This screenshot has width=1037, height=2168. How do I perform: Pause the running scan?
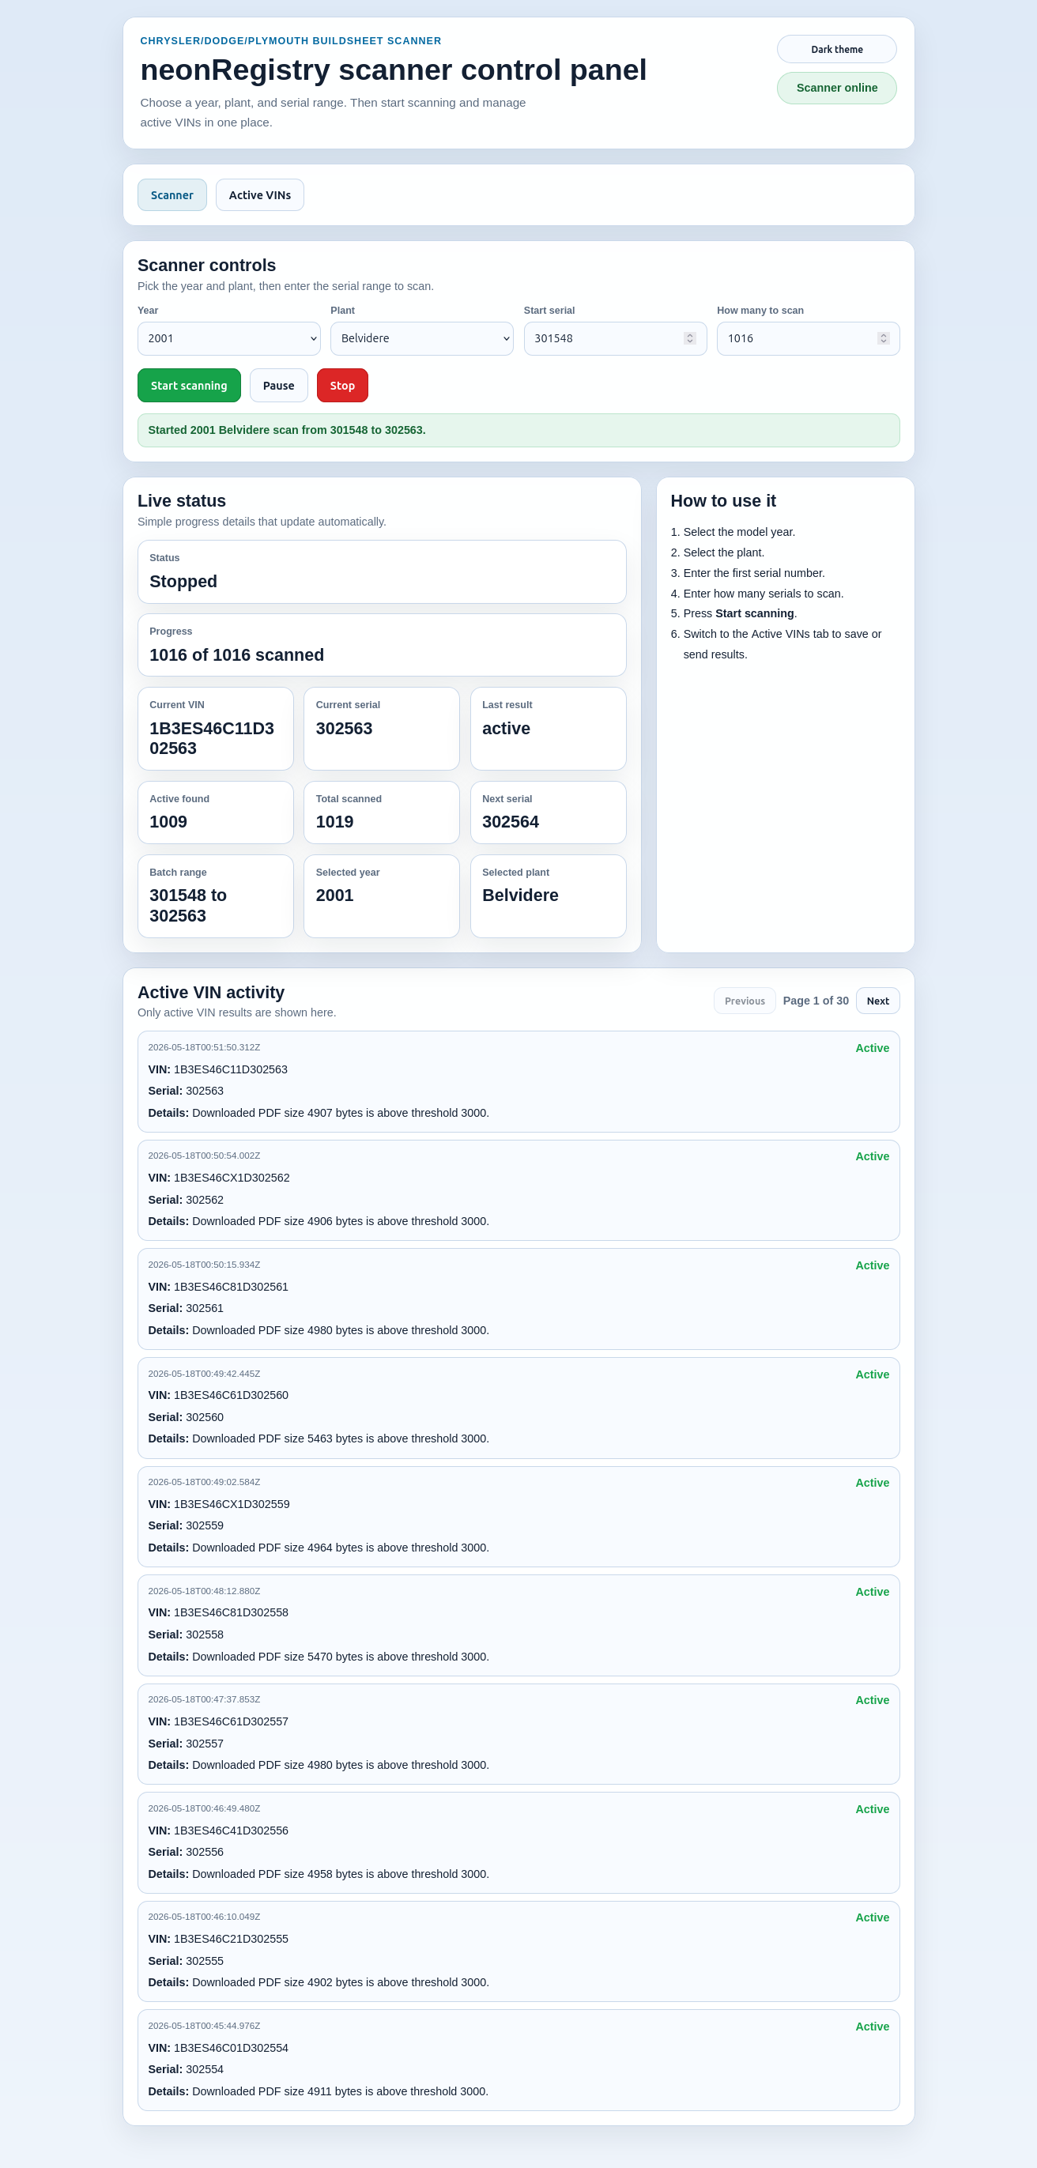(x=278, y=386)
